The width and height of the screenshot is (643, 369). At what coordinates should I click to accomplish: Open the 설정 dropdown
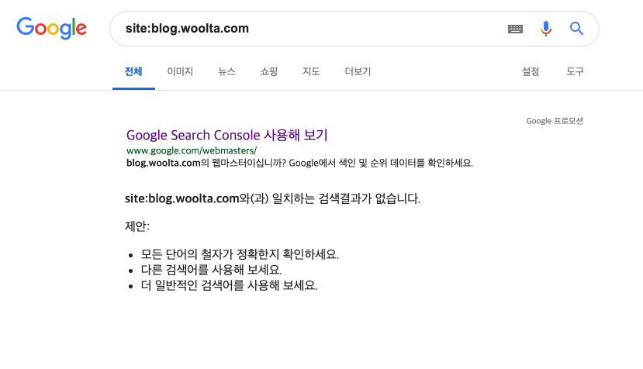pyautogui.click(x=531, y=71)
